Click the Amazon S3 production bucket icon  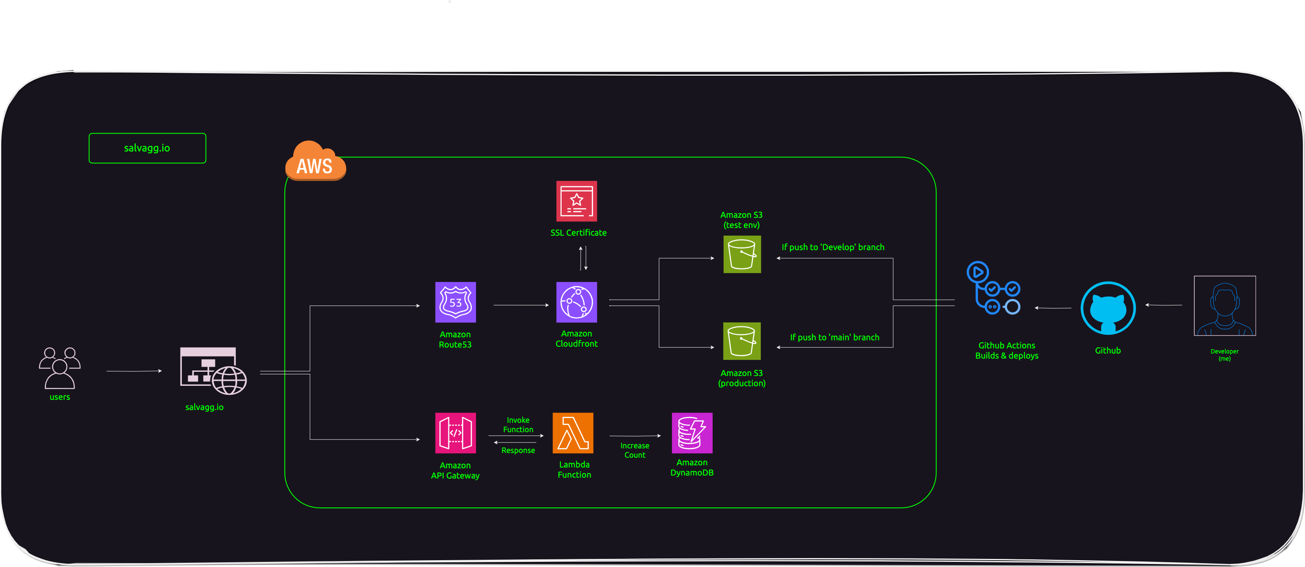742,342
